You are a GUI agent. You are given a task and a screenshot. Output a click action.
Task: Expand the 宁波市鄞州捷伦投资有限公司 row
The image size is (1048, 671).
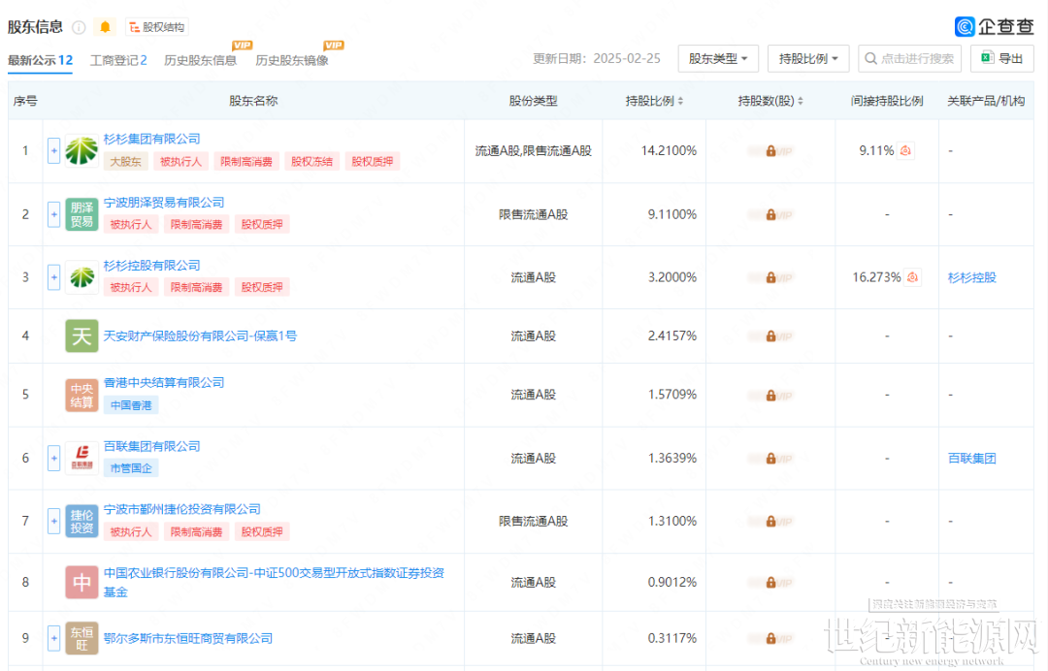point(54,521)
